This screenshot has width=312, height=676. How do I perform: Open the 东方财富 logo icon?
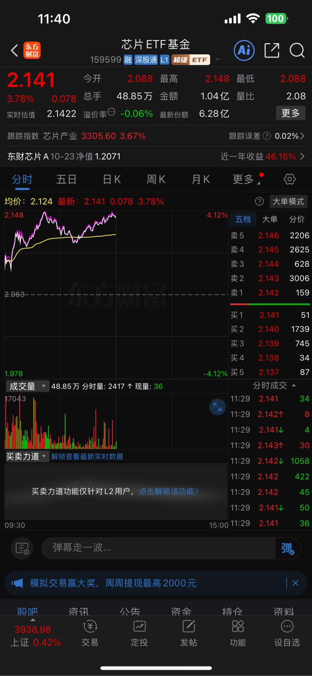(x=32, y=50)
